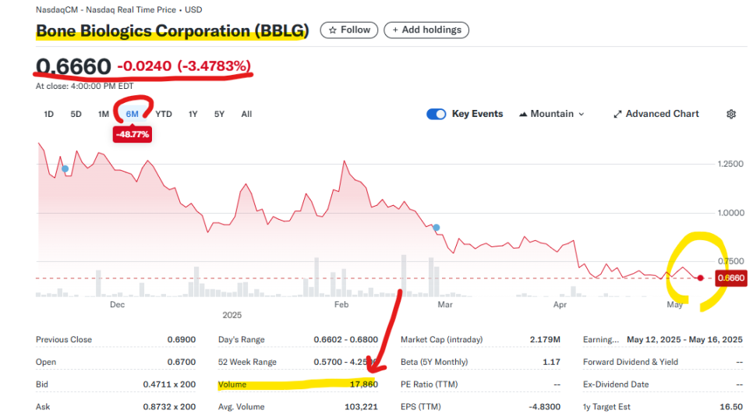
Task: Select the 1Y time range tab
Action: pyautogui.click(x=193, y=115)
